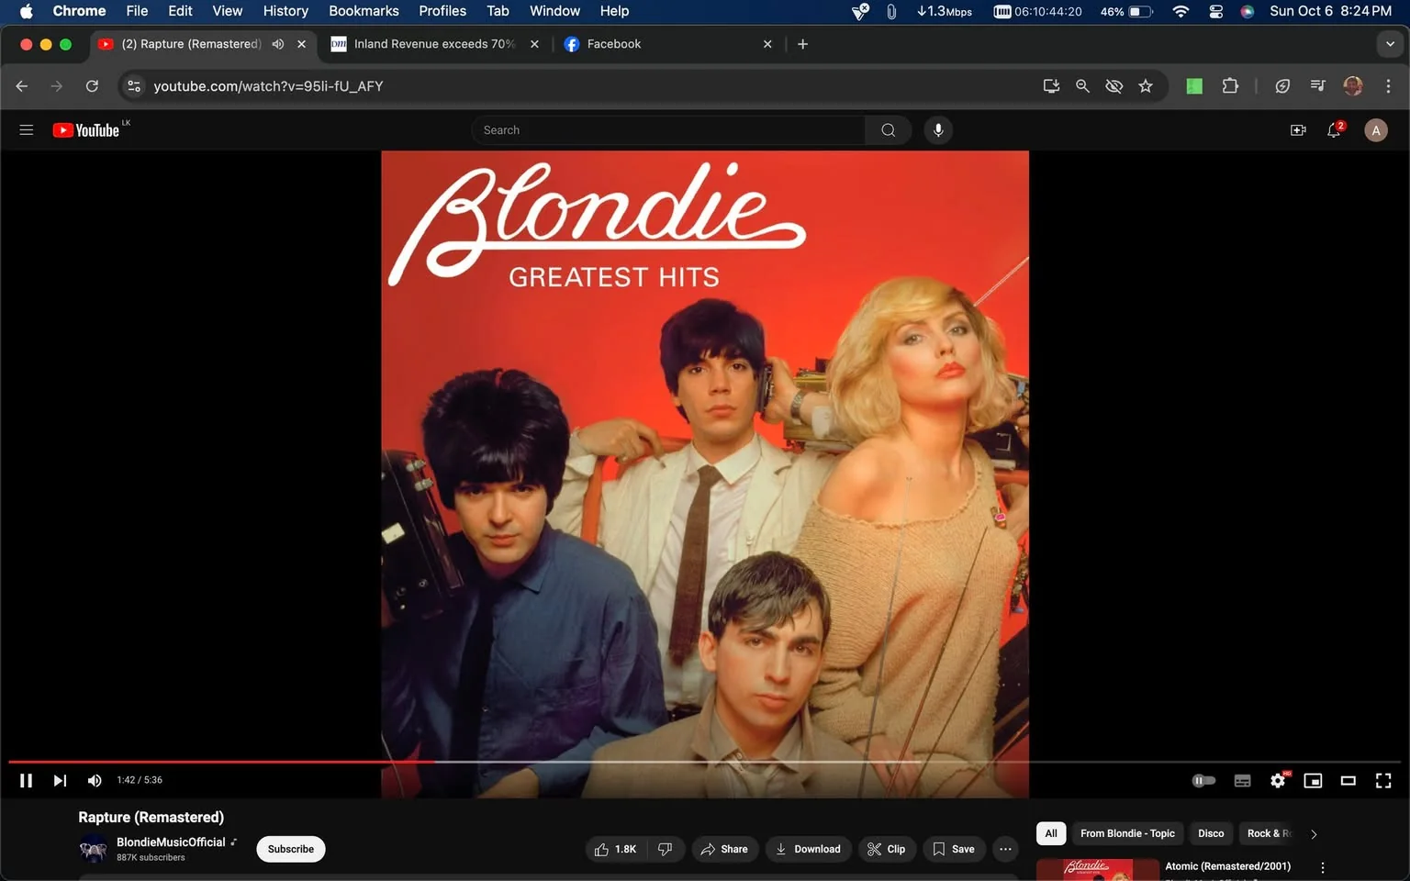Dislike the Rapture video

coord(666,849)
